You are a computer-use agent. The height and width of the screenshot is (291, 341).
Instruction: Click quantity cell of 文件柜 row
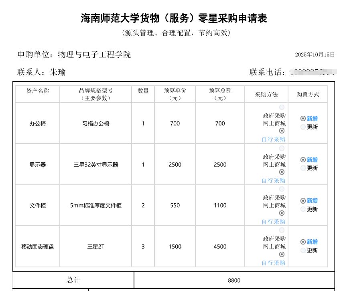pos(143,206)
